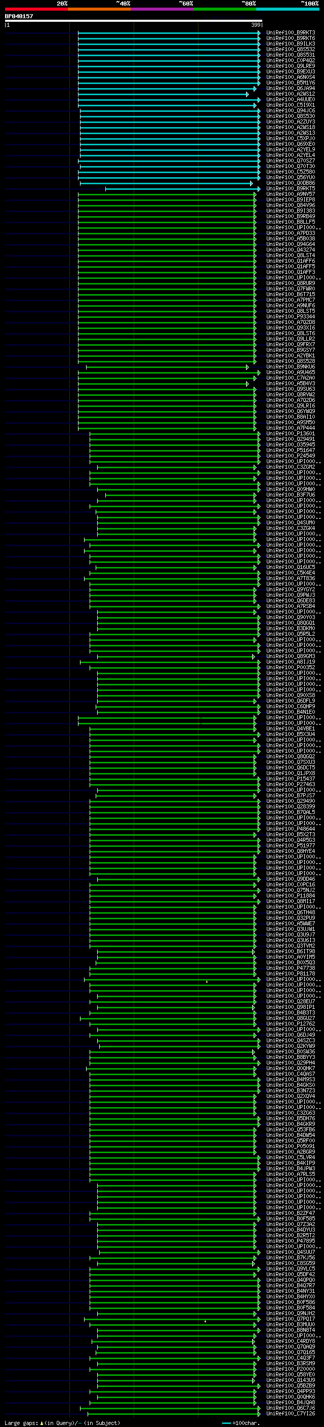Open hit UniRef100_B9RKT3

pos(291,33)
